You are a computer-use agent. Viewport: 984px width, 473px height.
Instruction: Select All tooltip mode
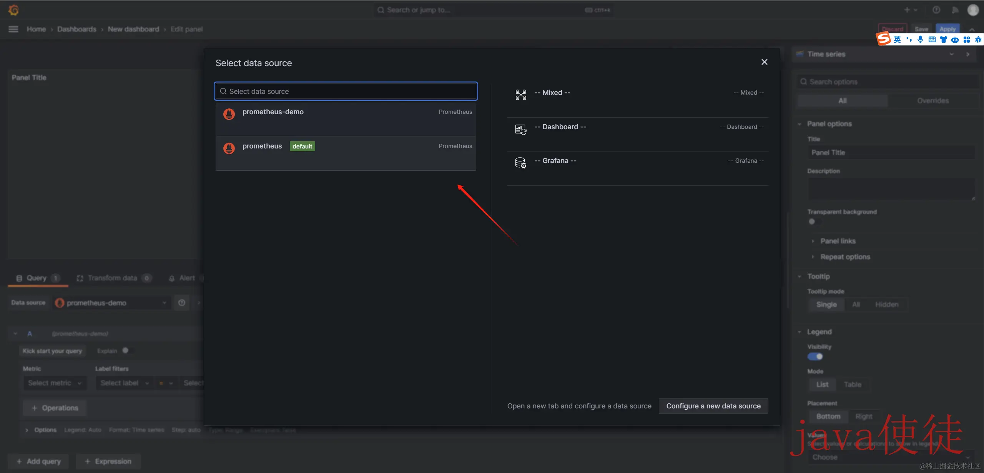click(856, 305)
